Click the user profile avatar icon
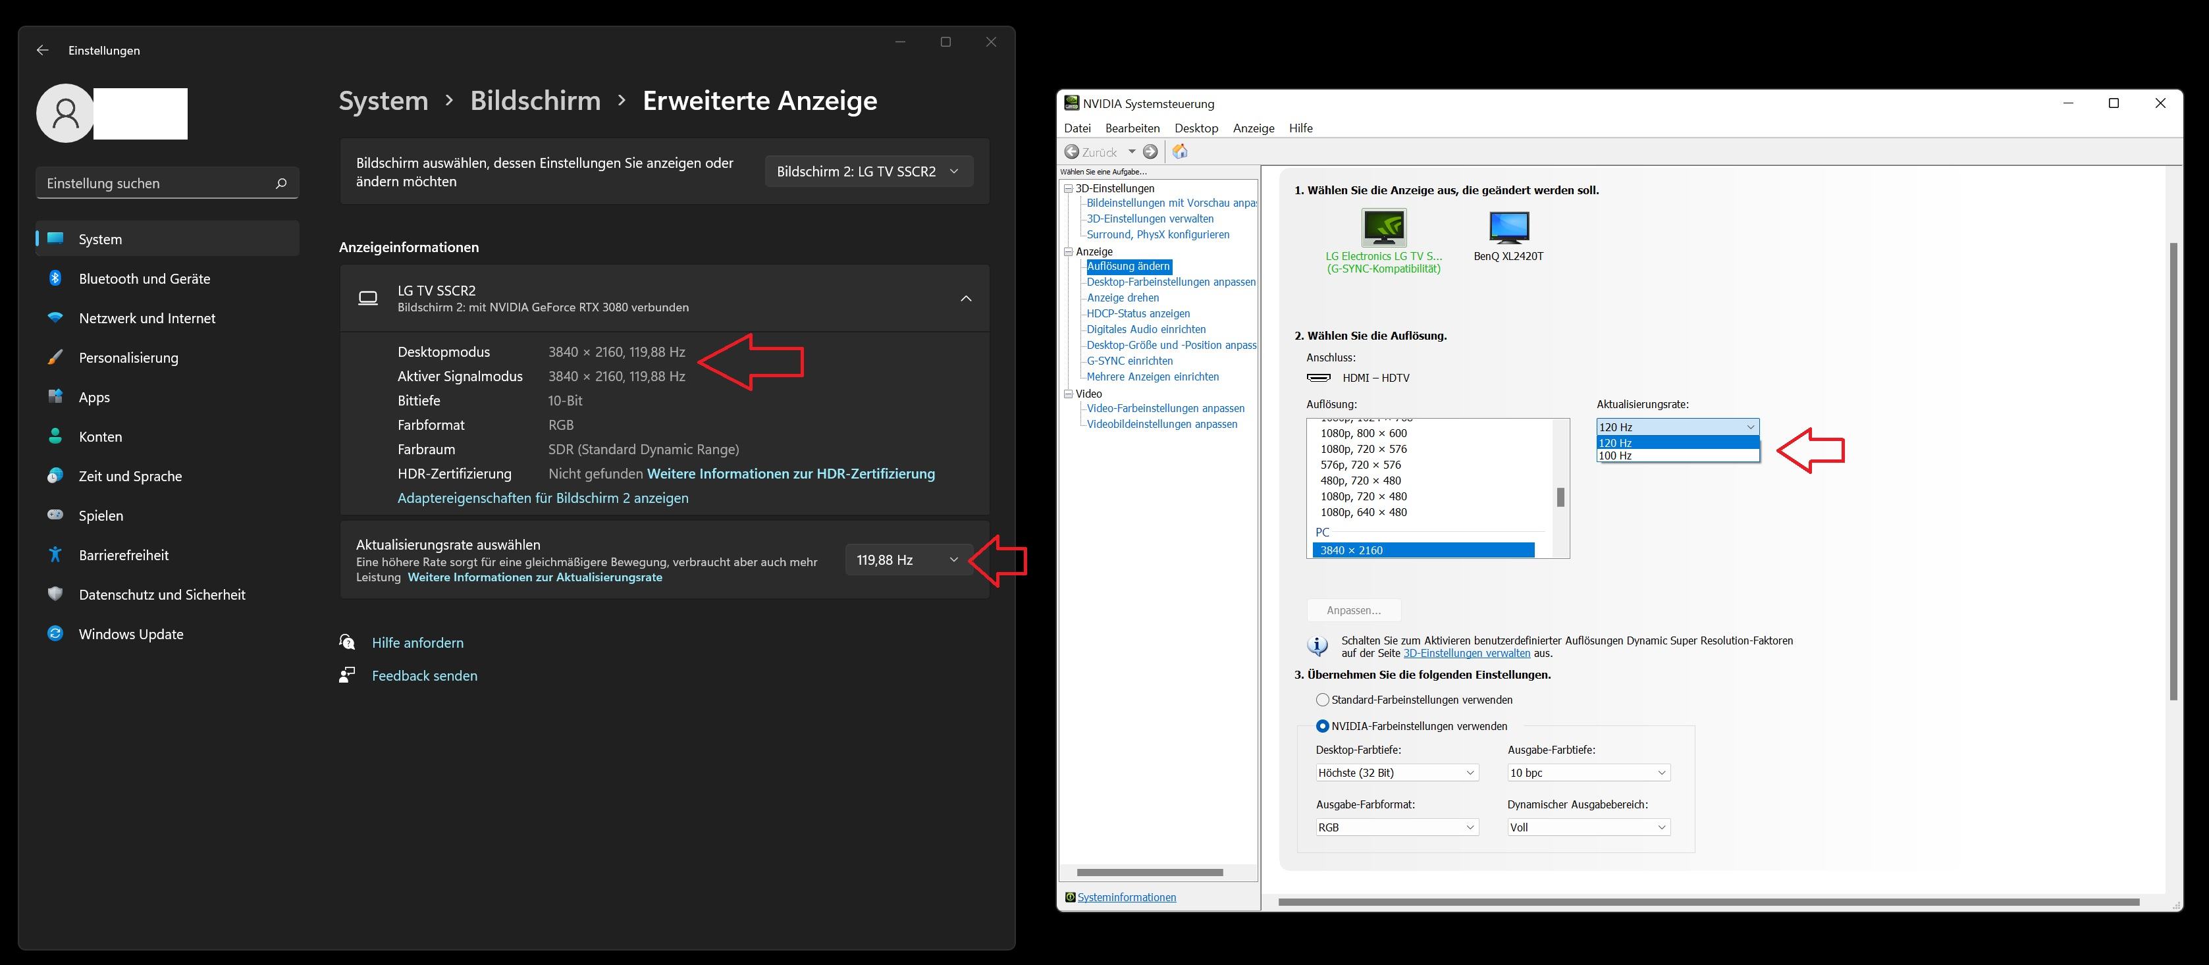 (65, 113)
